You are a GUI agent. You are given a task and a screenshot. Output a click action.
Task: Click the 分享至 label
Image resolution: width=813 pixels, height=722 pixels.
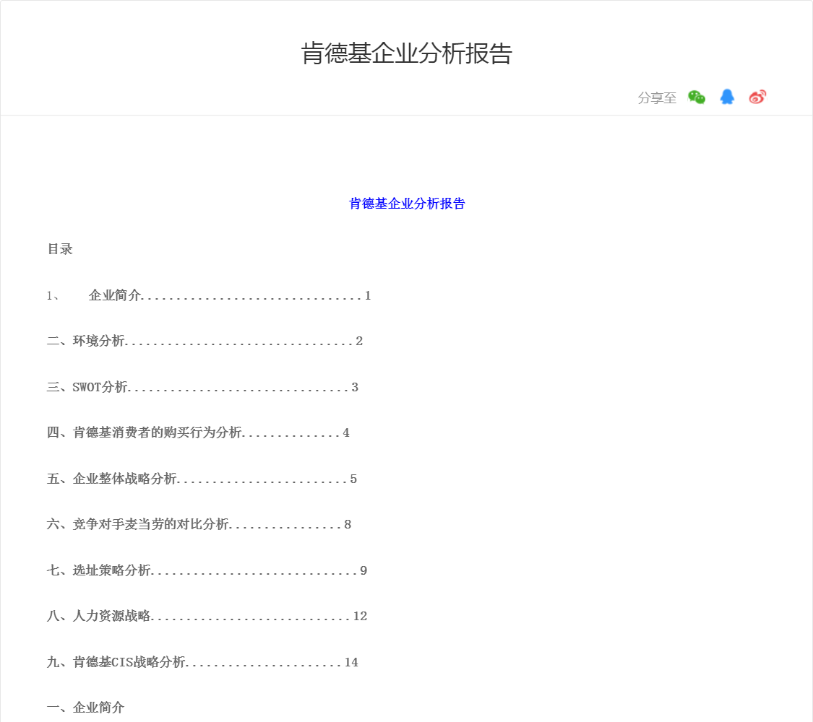pyautogui.click(x=657, y=98)
